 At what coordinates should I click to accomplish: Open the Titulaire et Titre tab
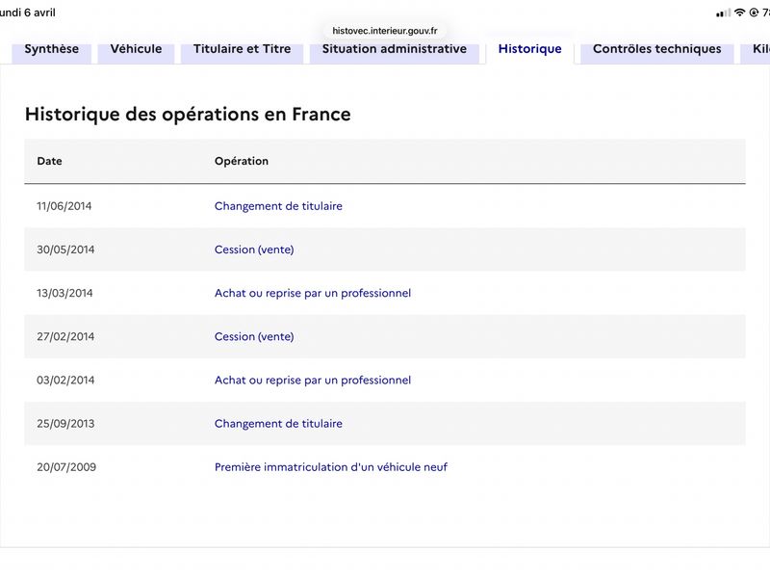[242, 49]
